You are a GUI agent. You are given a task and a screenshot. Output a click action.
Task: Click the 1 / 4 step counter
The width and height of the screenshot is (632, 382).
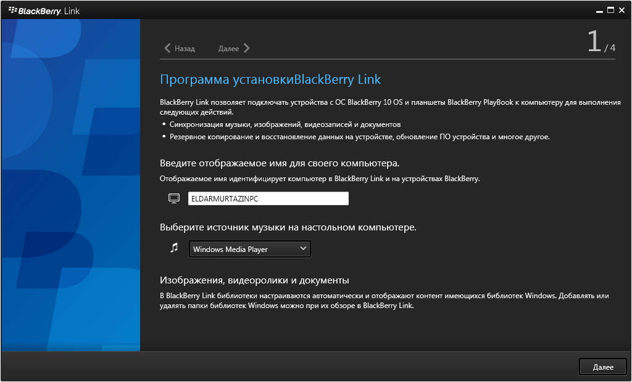601,41
